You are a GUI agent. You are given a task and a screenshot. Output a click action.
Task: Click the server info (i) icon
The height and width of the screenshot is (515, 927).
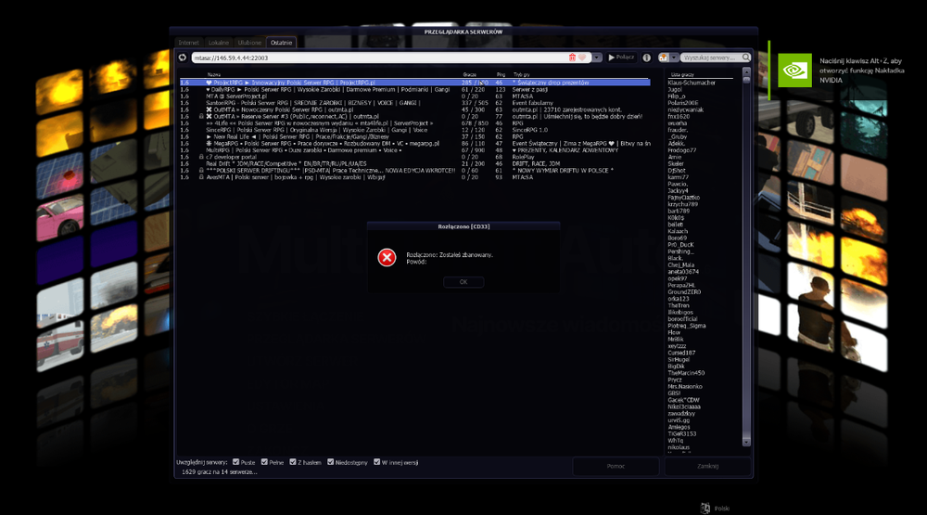pos(646,58)
